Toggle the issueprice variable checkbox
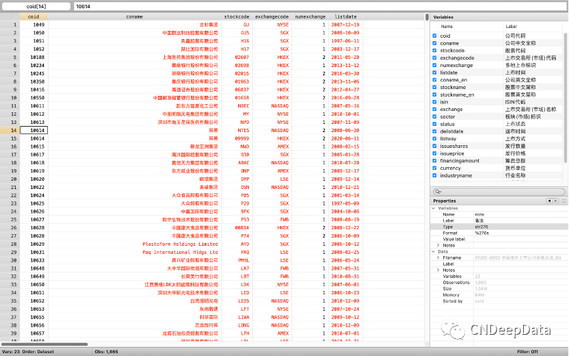The height and width of the screenshot is (356, 569). tap(434, 153)
